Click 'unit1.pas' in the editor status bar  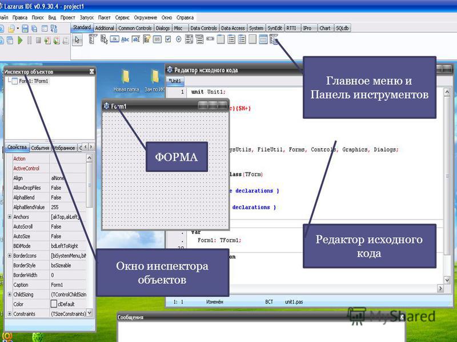point(294,302)
